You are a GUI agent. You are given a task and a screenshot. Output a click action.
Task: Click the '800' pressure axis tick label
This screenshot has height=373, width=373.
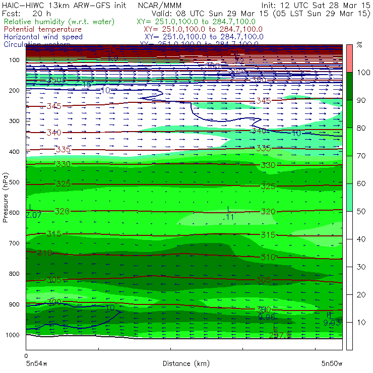coord(14,274)
